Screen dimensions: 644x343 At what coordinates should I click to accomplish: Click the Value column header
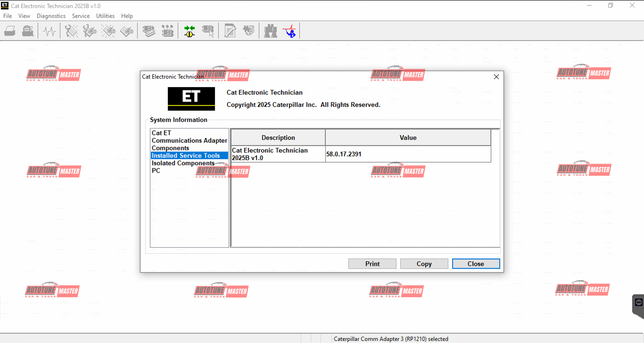[408, 138]
